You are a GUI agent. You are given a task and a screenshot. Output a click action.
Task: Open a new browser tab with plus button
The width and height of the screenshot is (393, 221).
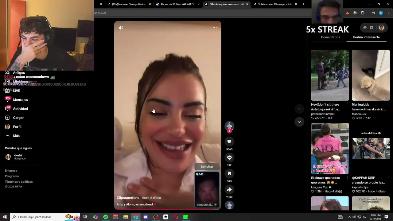(x=303, y=4)
